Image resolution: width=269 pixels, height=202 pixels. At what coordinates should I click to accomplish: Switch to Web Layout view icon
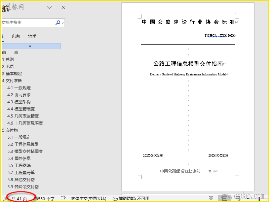[238, 199]
